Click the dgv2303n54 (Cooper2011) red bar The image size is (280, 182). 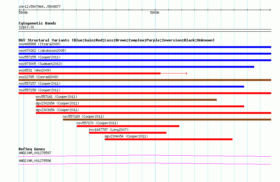(154, 113)
